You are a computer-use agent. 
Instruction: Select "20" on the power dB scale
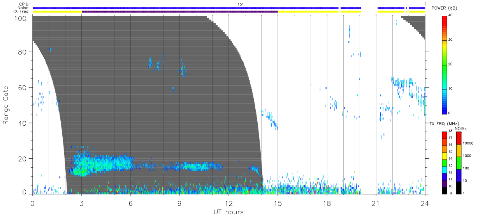[451, 64]
